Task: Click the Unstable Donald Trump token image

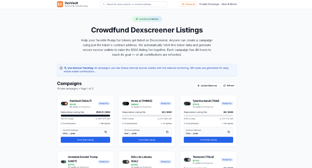Action: coord(63,162)
